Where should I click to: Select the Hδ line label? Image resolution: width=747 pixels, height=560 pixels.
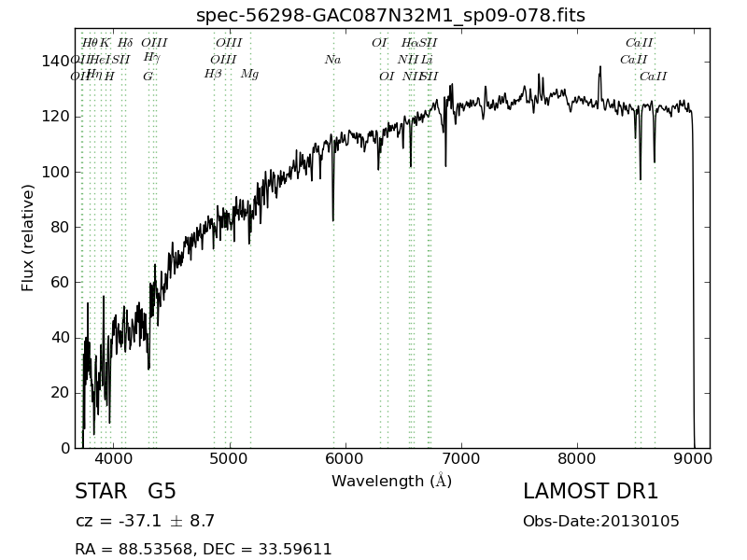[x=125, y=43]
